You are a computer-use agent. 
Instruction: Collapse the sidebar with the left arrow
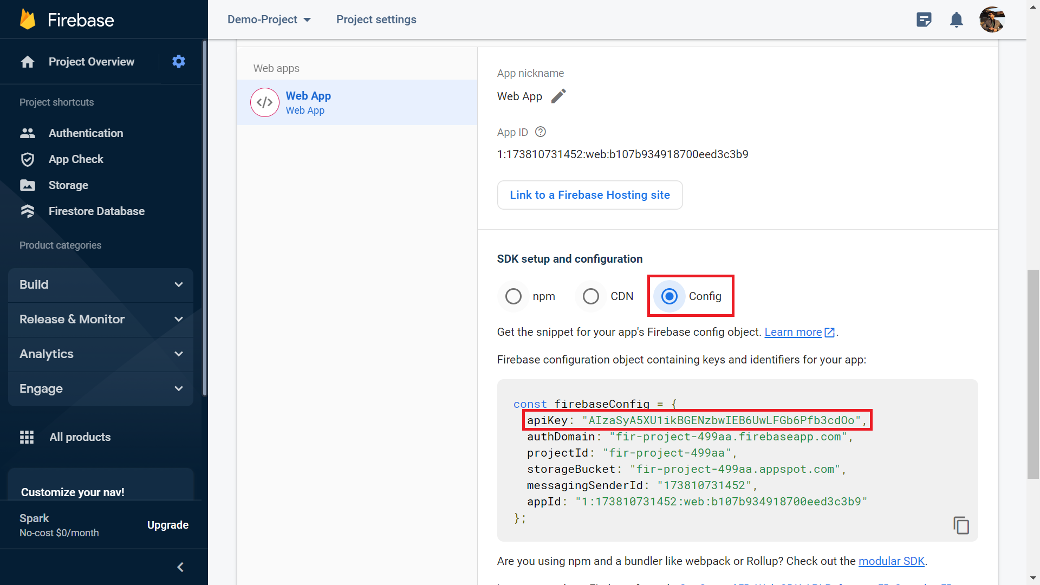pos(180,567)
